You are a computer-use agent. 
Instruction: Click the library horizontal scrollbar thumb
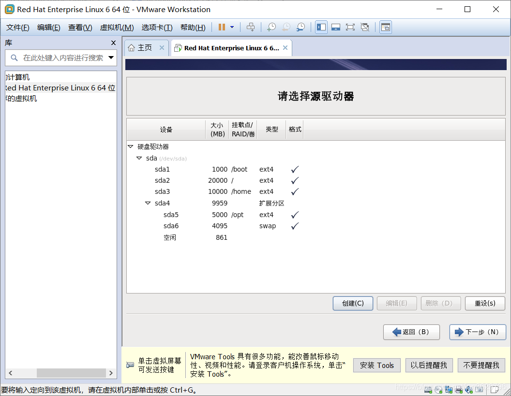(x=71, y=373)
